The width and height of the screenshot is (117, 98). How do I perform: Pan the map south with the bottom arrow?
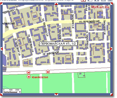(x=56, y=94)
